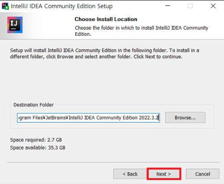
Task: Click the IntelliJ IDEA installer title bar icon
Action: point(5,6)
